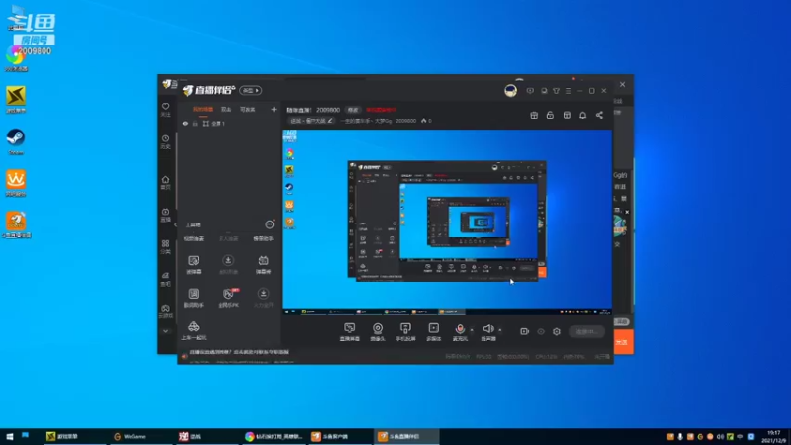Viewport: 791px width, 445px height.
Task: Open speaker options arrow
Action: point(500,330)
